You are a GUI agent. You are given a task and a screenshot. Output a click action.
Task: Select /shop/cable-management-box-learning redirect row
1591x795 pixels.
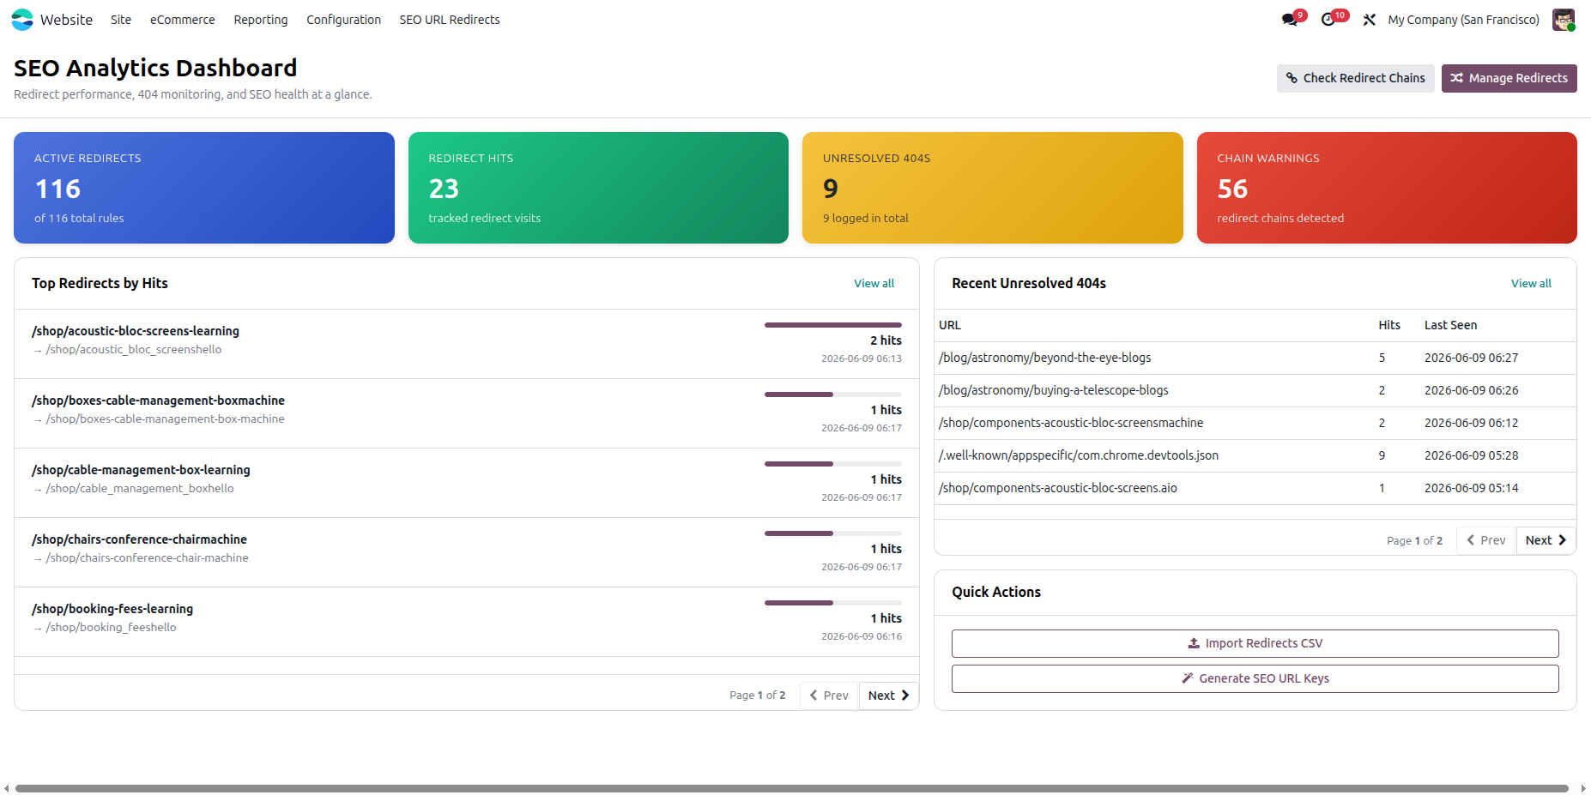[467, 483]
